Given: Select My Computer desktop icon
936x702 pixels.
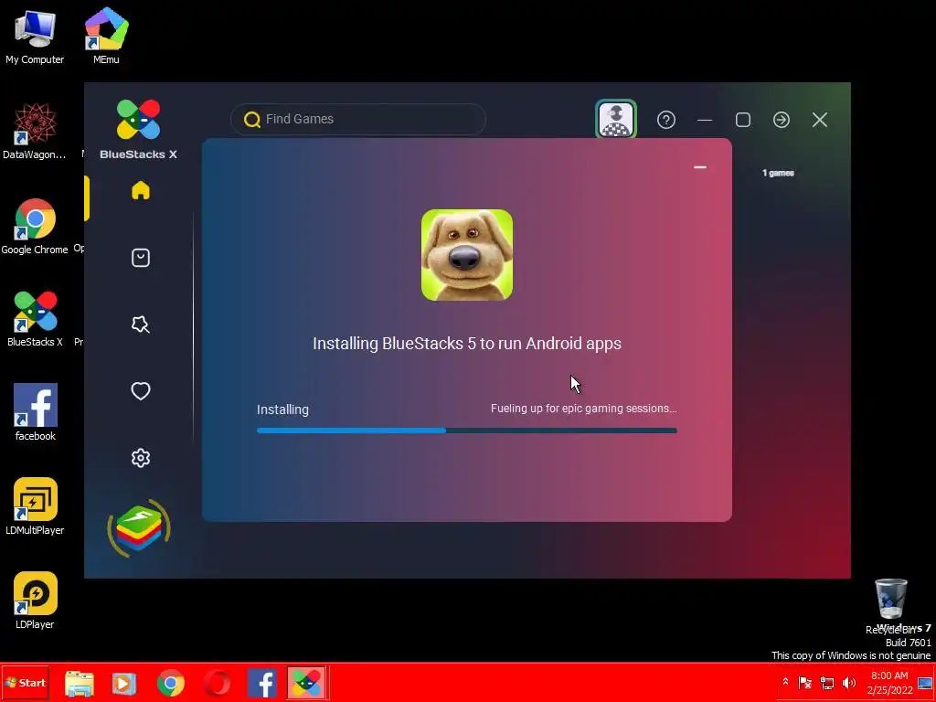Looking at the screenshot, I should 35,37.
